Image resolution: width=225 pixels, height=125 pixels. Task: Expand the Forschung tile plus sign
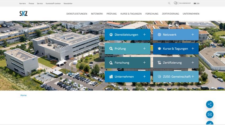144,62
